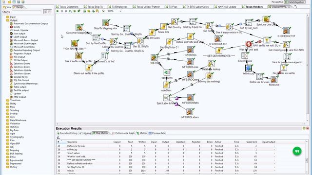The height and width of the screenshot is (175, 312).
Task: Click the preview transformation toolbar icon
Action: coord(70,11)
